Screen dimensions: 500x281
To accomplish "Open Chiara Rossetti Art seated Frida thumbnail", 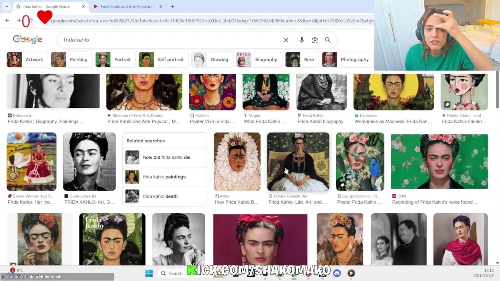I will pyautogui.click(x=298, y=162).
